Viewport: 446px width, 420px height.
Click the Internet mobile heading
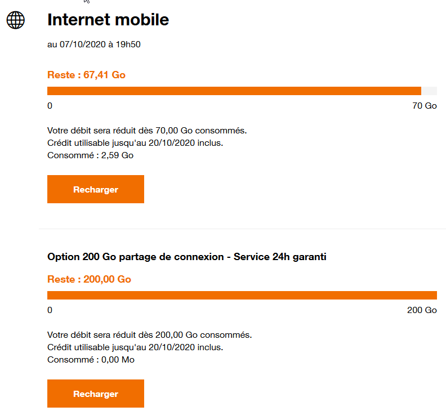108,20
